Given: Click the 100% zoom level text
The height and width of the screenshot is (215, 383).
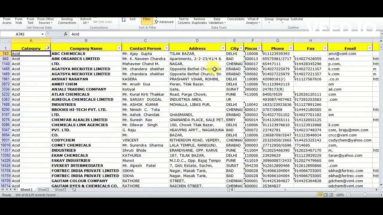Looking at the screenshot, I should coord(340,195).
